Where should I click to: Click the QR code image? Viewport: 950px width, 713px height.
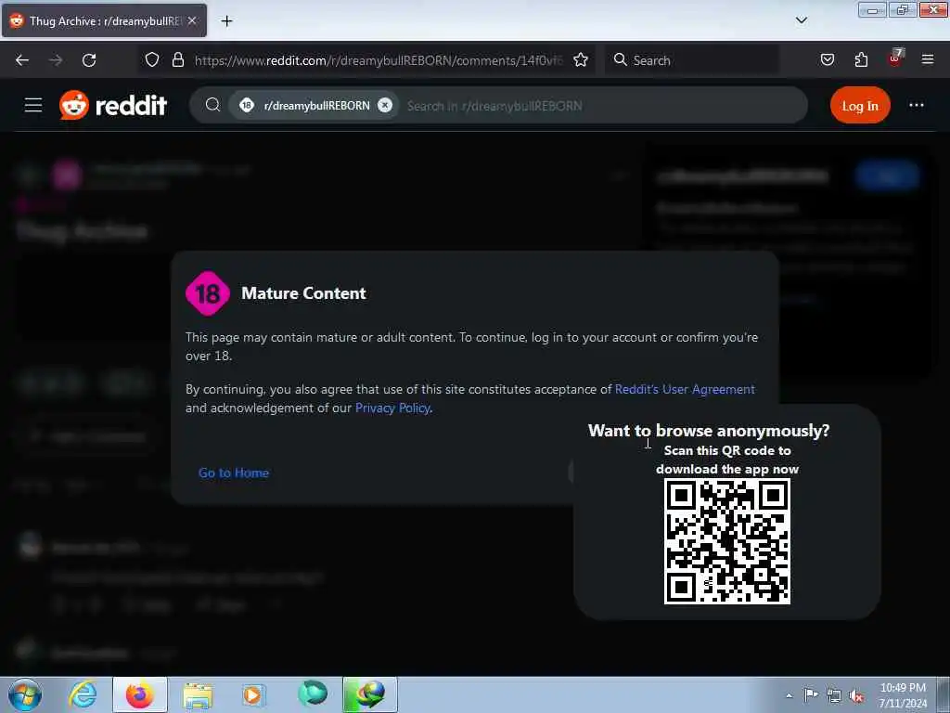coord(727,541)
